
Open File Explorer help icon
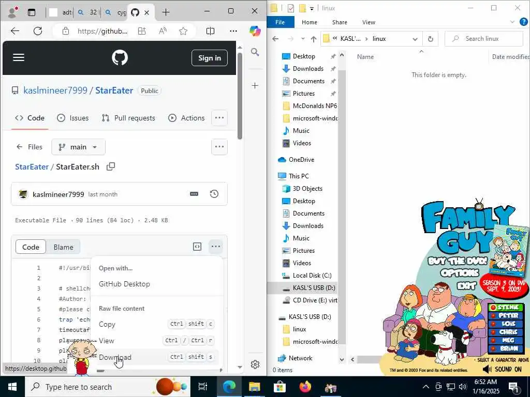tap(524, 22)
